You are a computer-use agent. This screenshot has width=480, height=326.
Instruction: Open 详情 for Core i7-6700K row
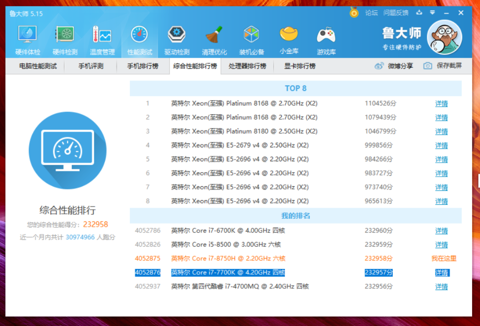(442, 231)
